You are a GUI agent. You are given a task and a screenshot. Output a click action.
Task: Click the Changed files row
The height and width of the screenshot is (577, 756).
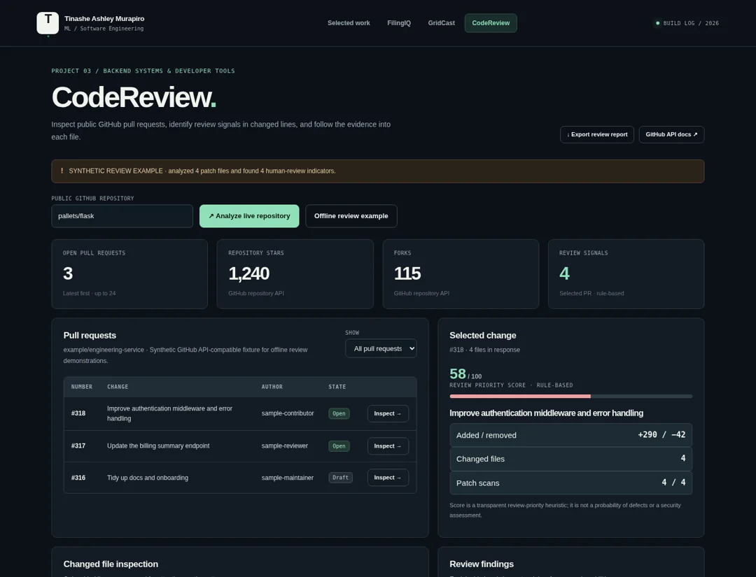coord(571,459)
